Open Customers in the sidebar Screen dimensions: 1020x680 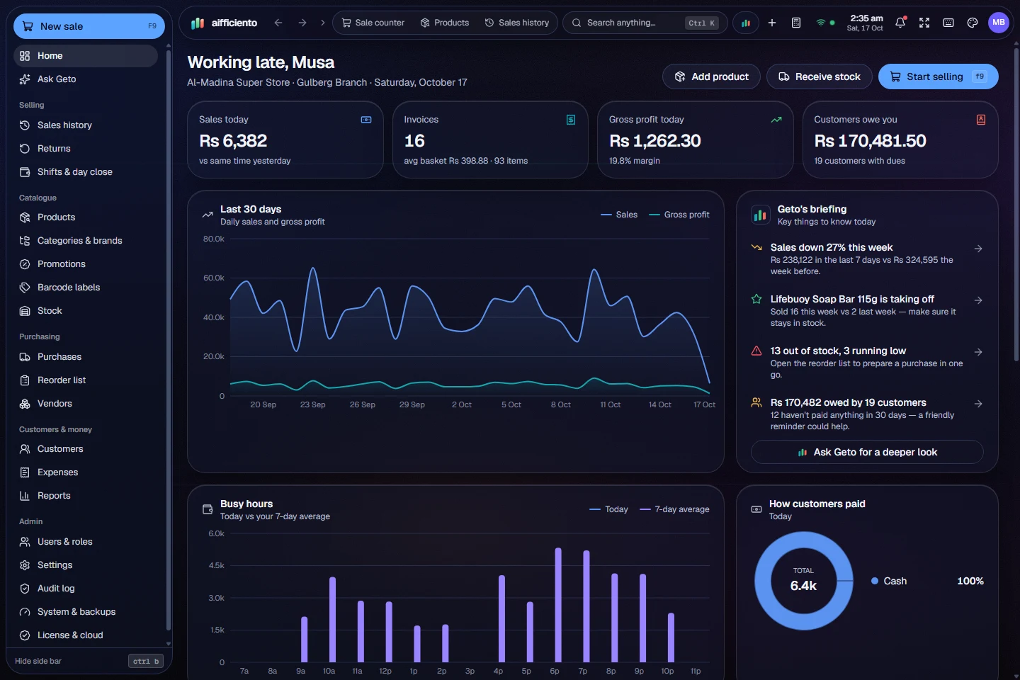pos(85,448)
